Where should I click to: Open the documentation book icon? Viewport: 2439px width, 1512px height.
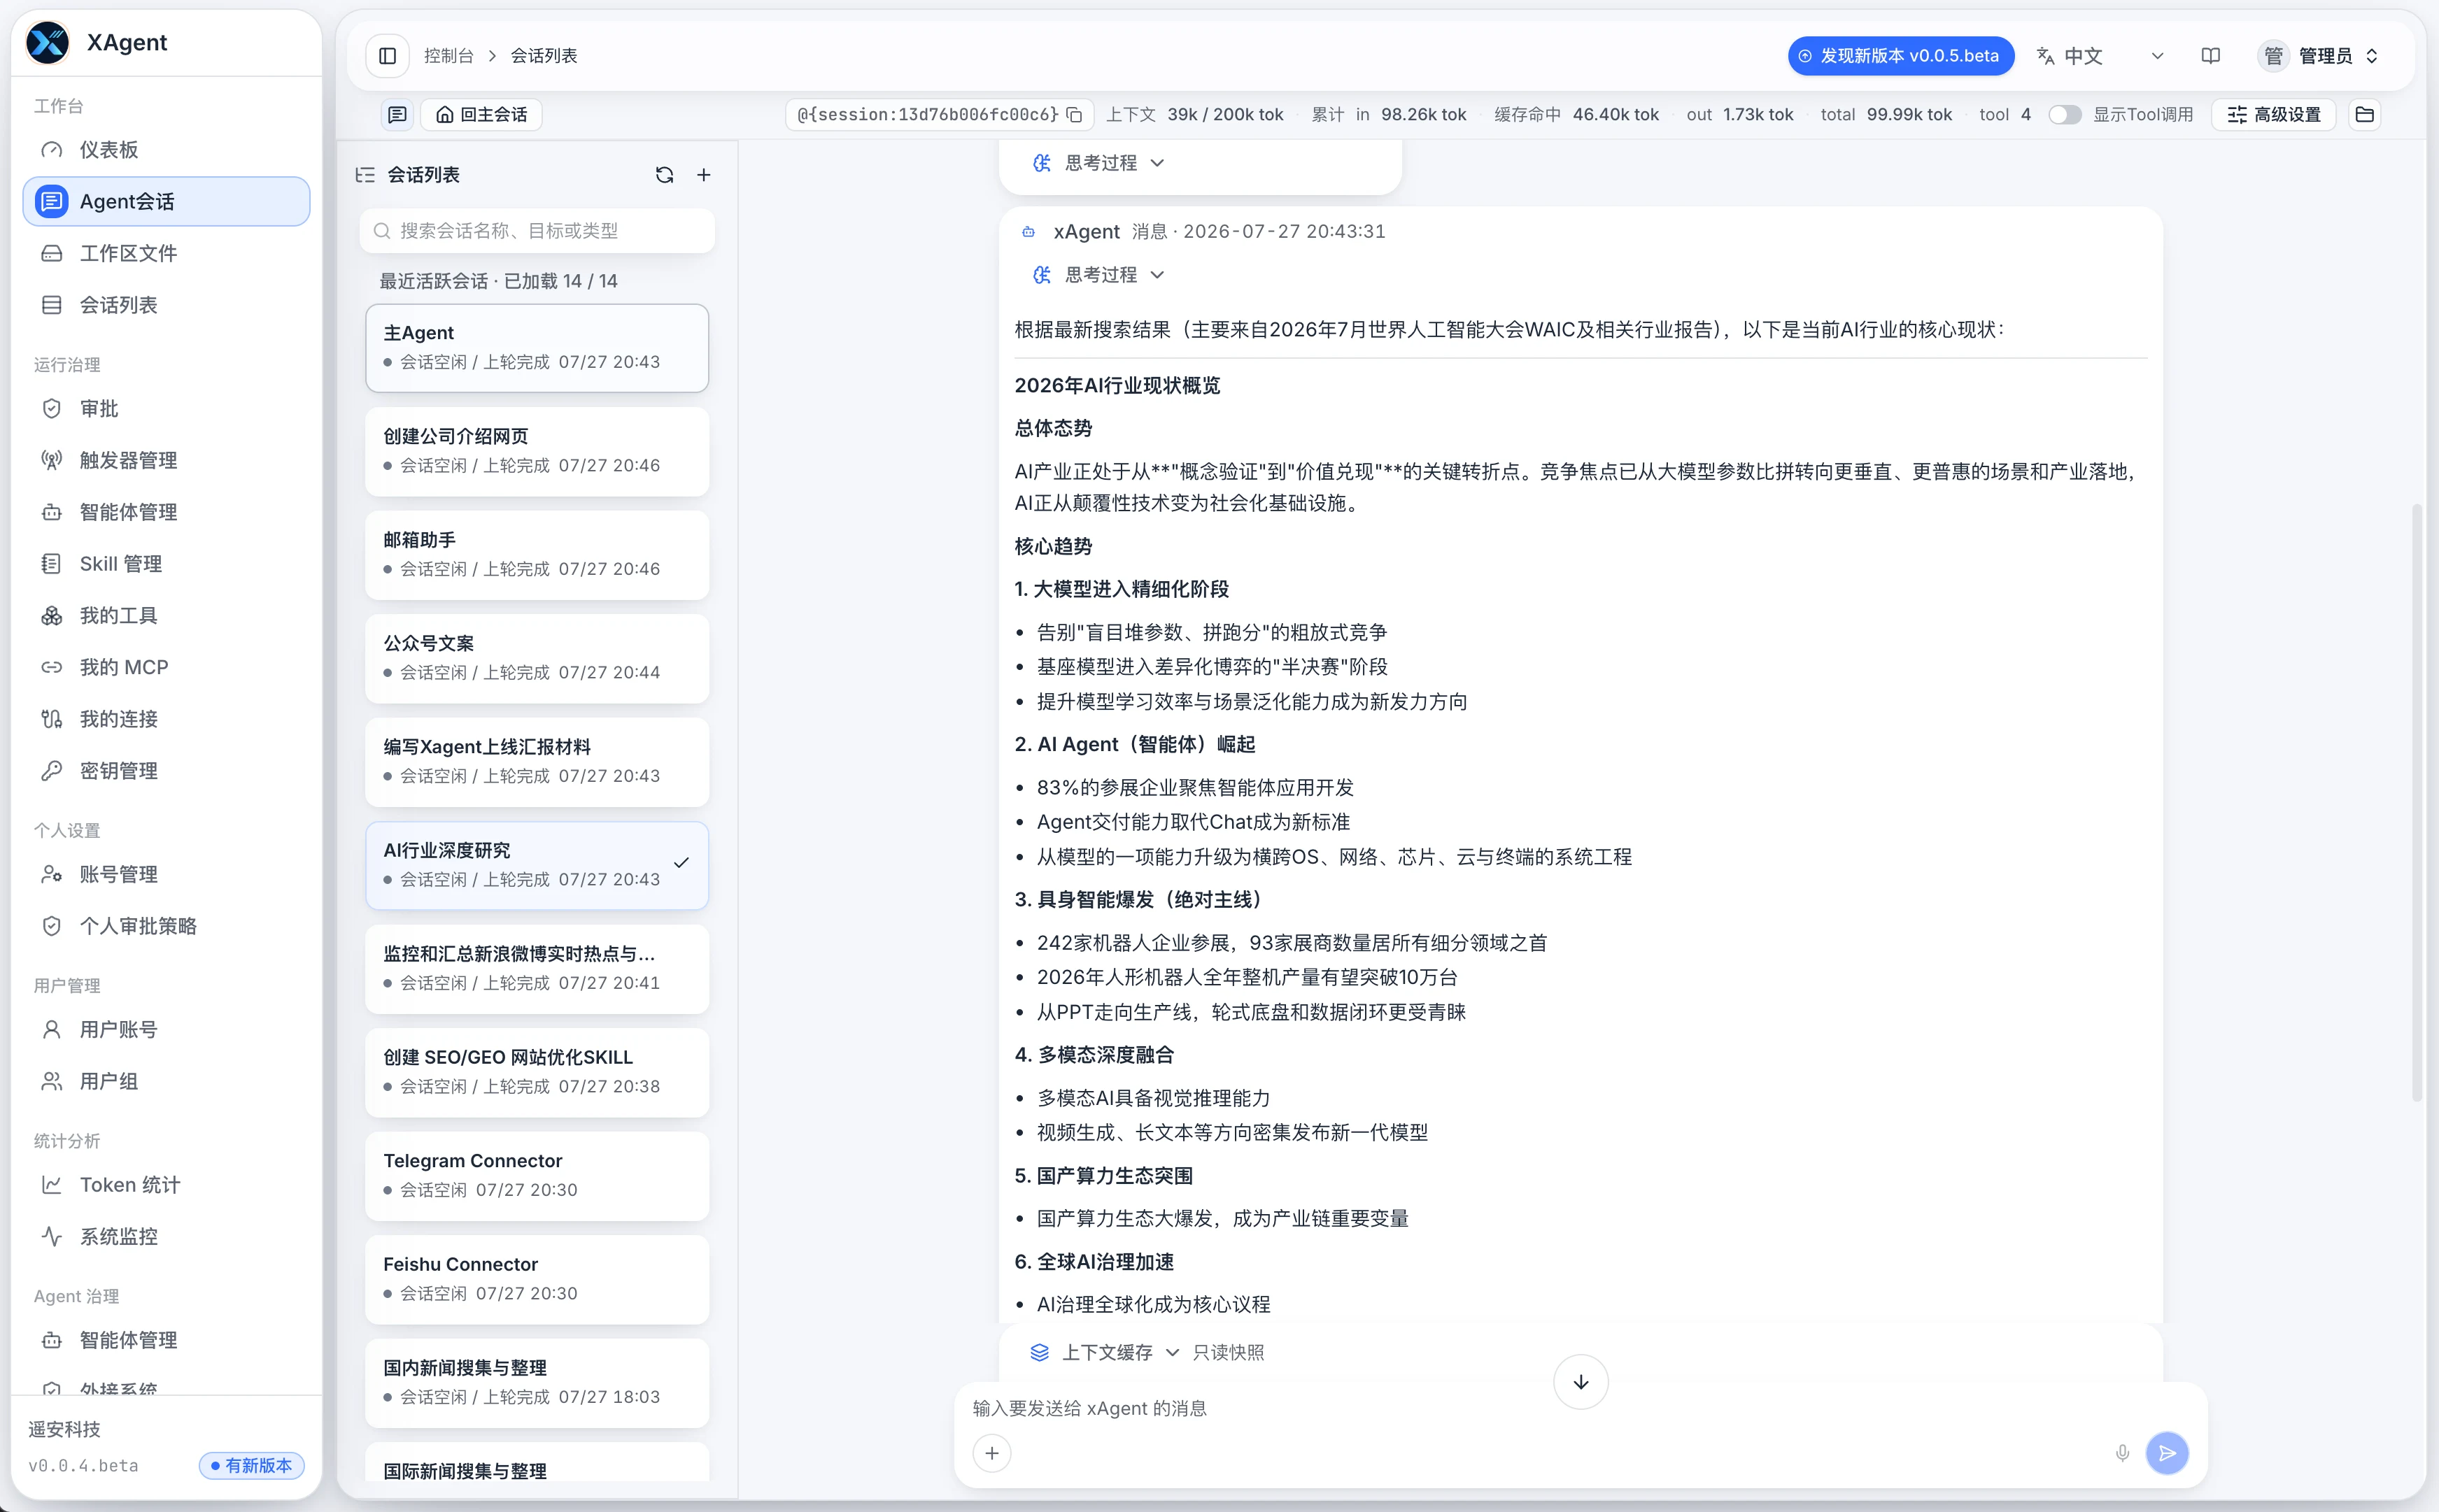pos(2211,56)
